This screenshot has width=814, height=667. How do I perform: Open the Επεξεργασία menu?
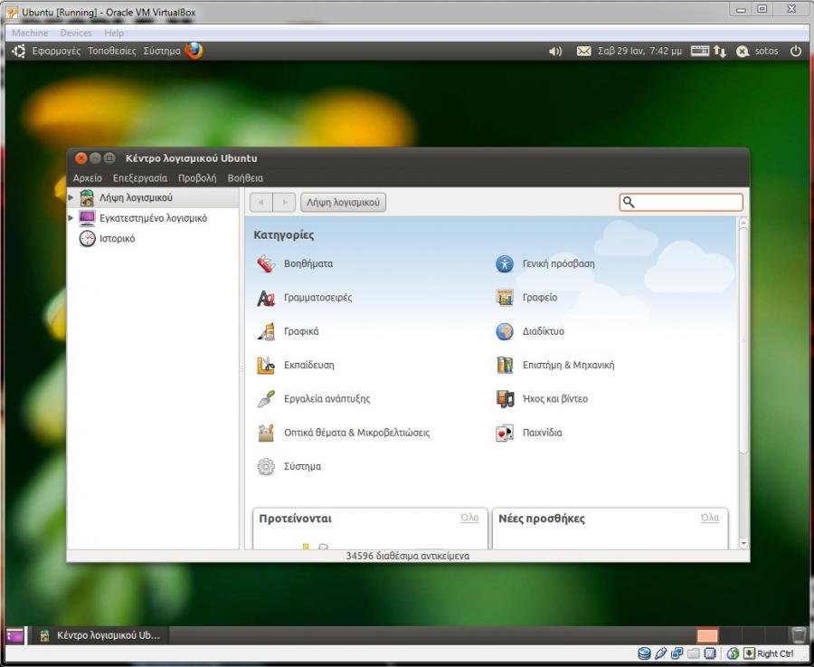click(140, 178)
